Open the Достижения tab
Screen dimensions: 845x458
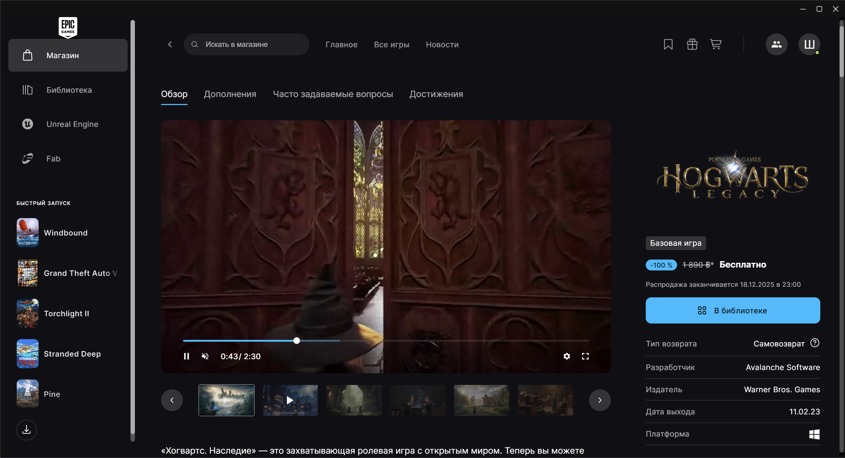point(436,94)
